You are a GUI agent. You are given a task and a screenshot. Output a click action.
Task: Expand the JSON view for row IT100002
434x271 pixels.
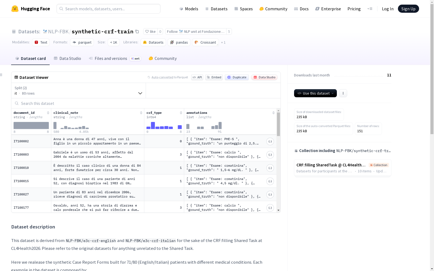(x=270, y=141)
